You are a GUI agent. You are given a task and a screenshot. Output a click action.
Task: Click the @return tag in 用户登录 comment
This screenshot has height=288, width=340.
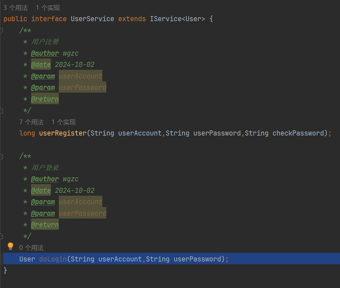pos(45,225)
